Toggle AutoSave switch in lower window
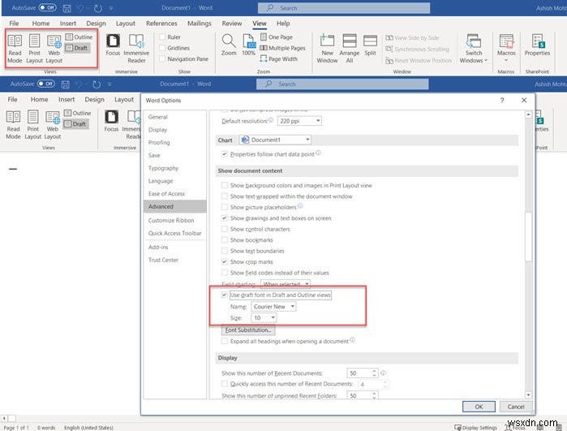 click(46, 84)
